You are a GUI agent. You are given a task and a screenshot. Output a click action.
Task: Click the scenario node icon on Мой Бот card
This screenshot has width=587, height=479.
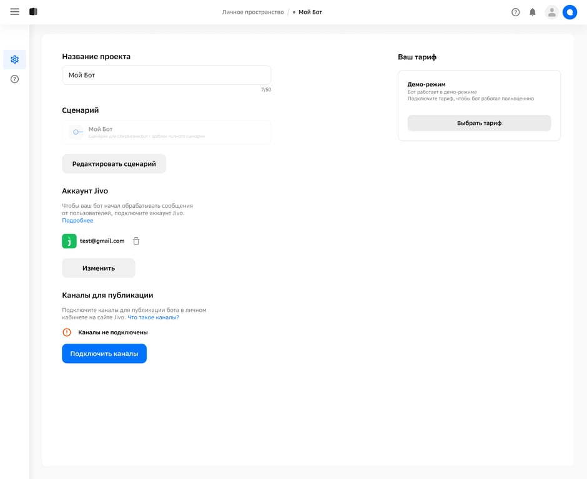point(77,132)
